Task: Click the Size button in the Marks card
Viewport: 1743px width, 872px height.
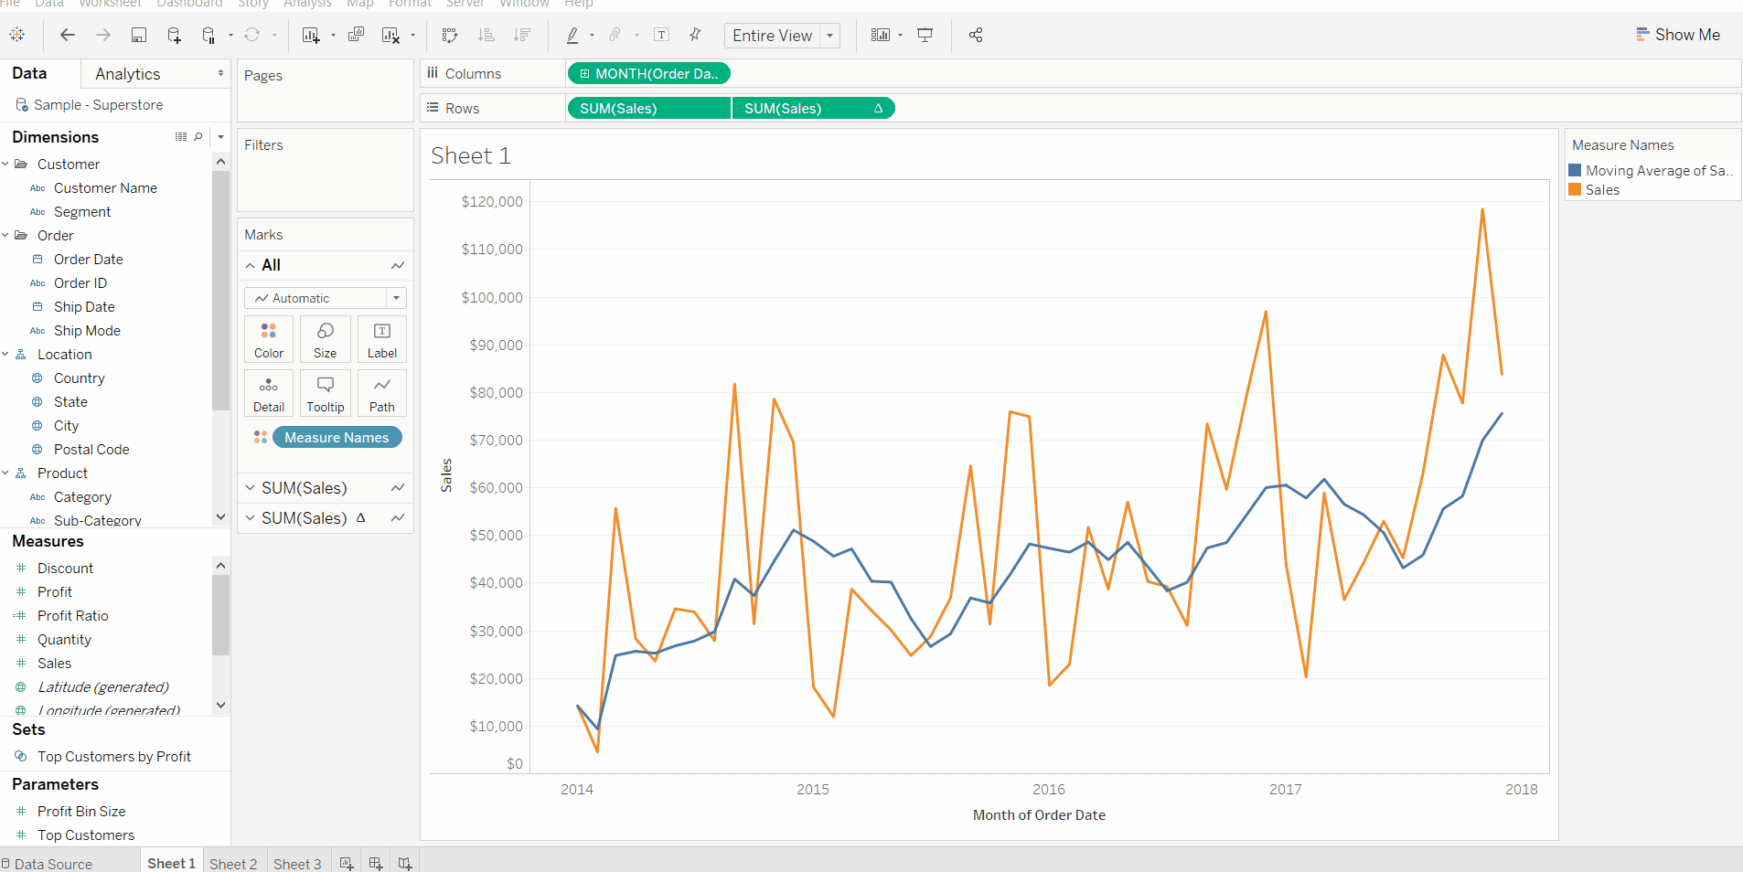Action: tap(325, 339)
